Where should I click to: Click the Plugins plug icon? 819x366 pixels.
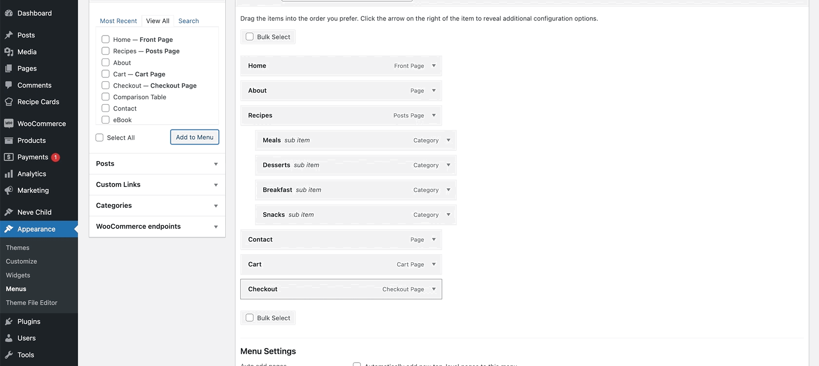9,321
